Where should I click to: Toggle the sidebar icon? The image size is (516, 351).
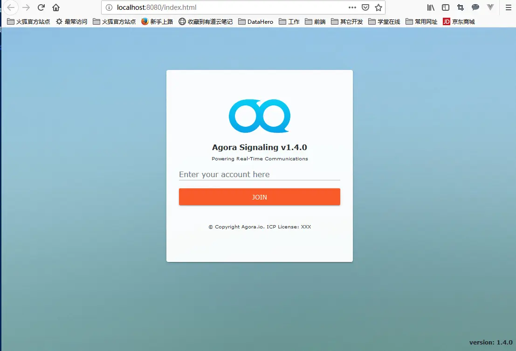[x=446, y=7]
